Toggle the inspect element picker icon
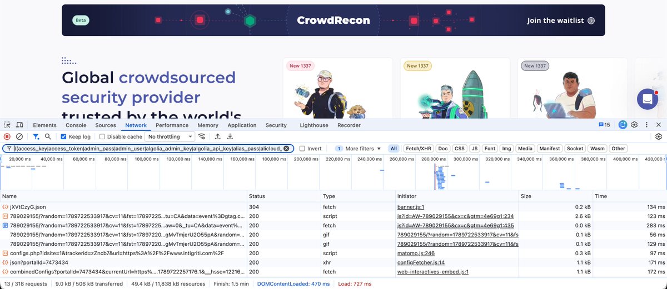Screen dimensions: 667x289 point(7,125)
